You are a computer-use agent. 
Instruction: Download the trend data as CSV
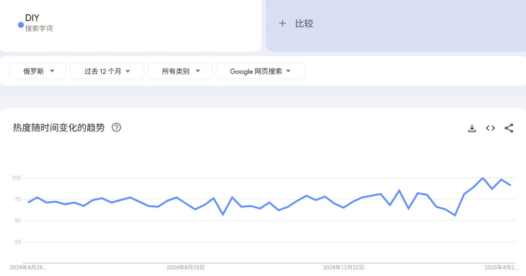(x=471, y=129)
